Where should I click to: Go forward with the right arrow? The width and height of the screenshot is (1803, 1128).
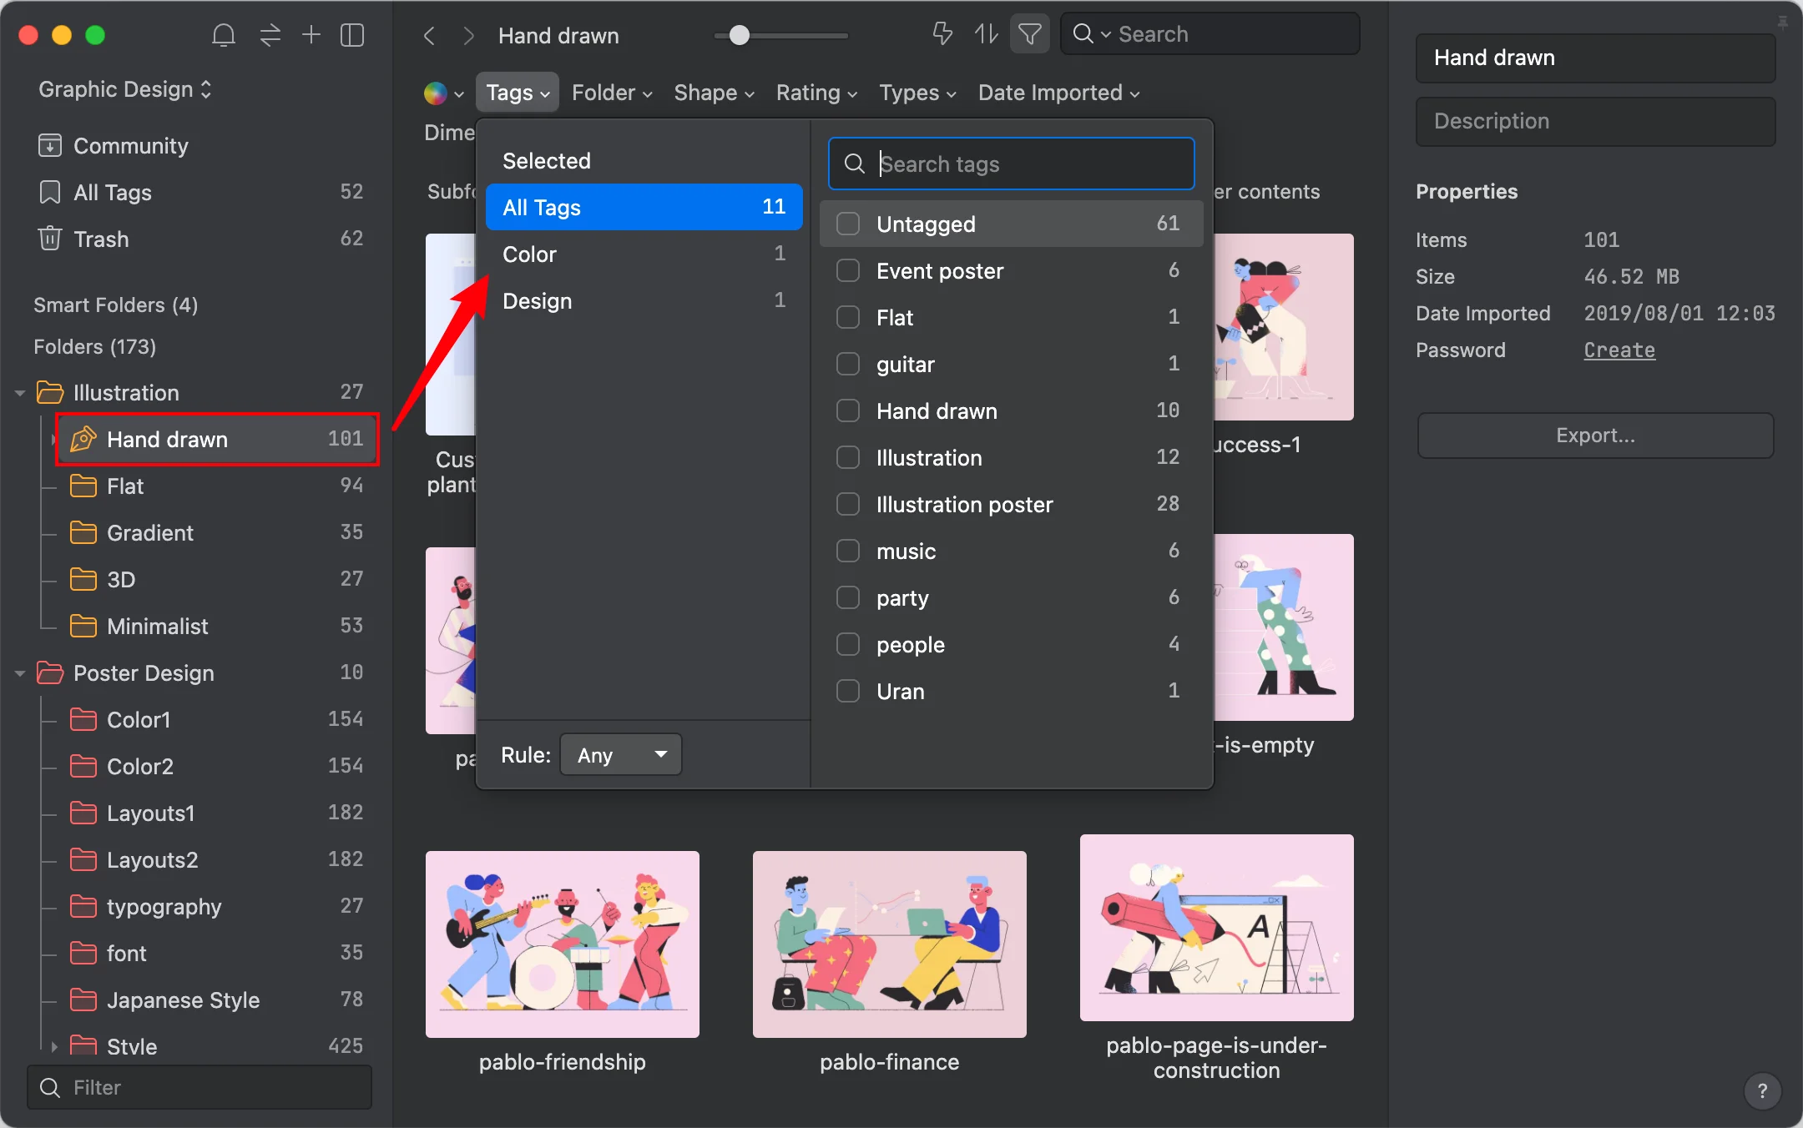[x=468, y=36]
